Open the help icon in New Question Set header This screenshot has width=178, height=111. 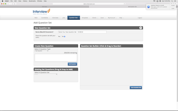tap(141, 28)
